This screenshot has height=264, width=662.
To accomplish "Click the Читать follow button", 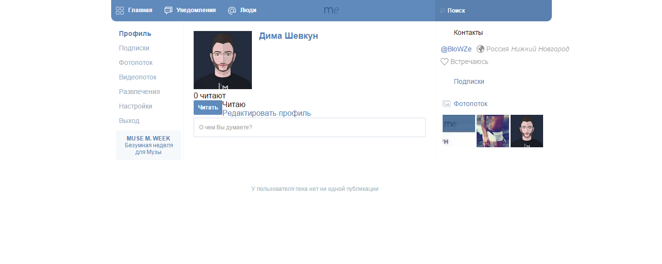I will [x=208, y=108].
